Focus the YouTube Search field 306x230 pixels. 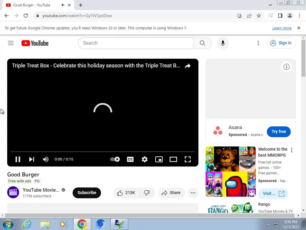tap(136, 43)
